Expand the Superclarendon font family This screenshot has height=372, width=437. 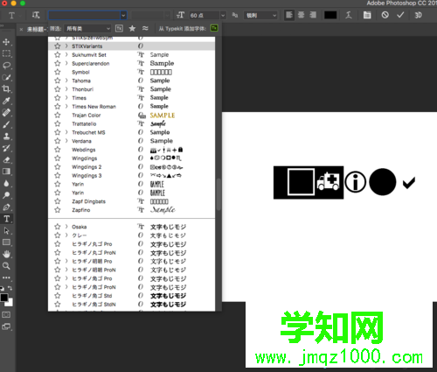[x=66, y=63]
